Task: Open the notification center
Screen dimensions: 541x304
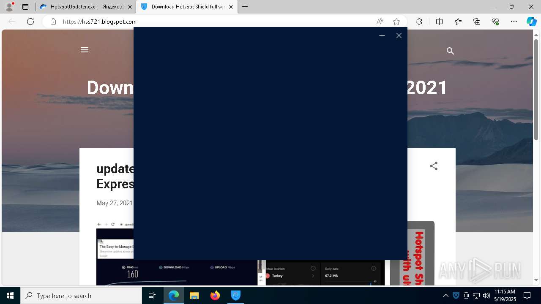Action: (527, 296)
